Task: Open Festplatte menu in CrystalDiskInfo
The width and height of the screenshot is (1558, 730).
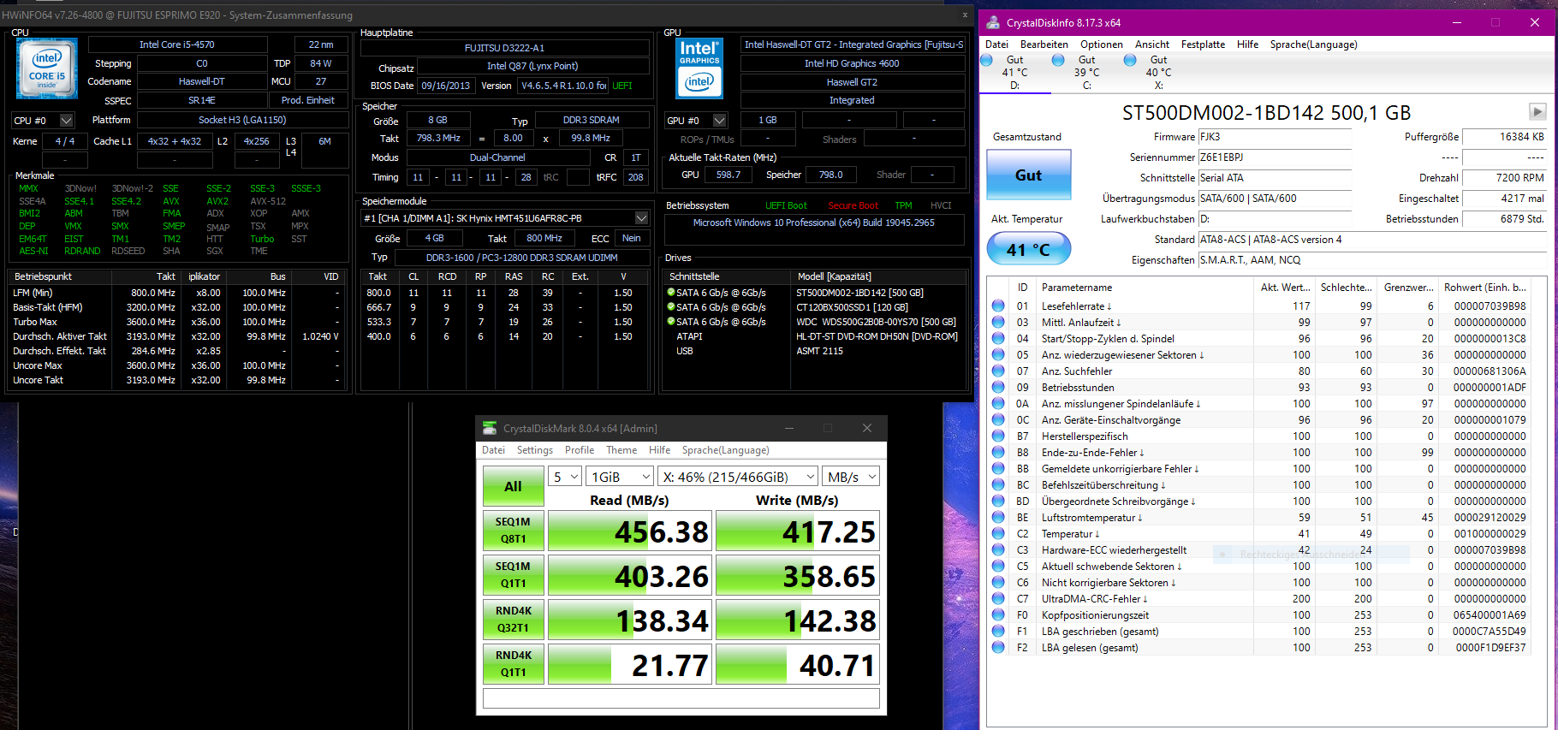Action: [x=1203, y=45]
